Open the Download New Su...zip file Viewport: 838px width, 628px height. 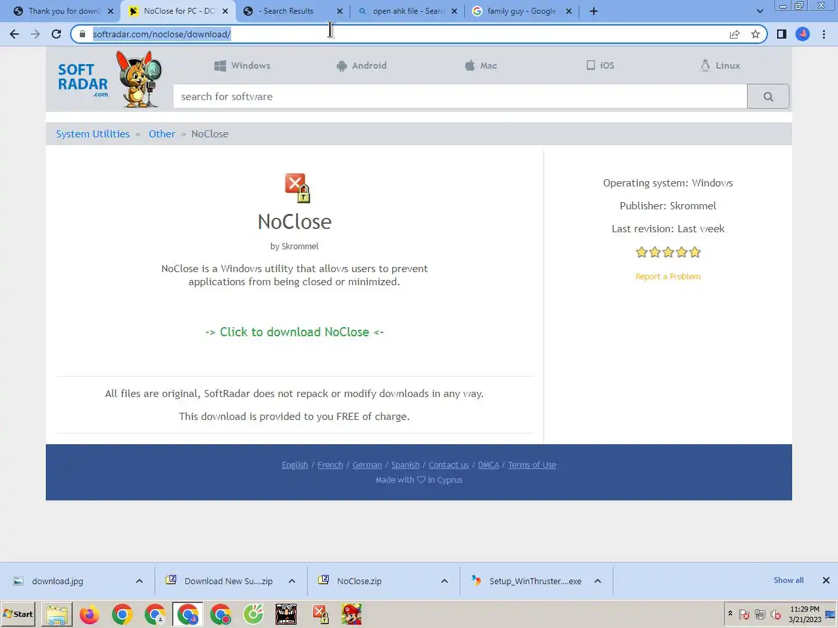(228, 581)
